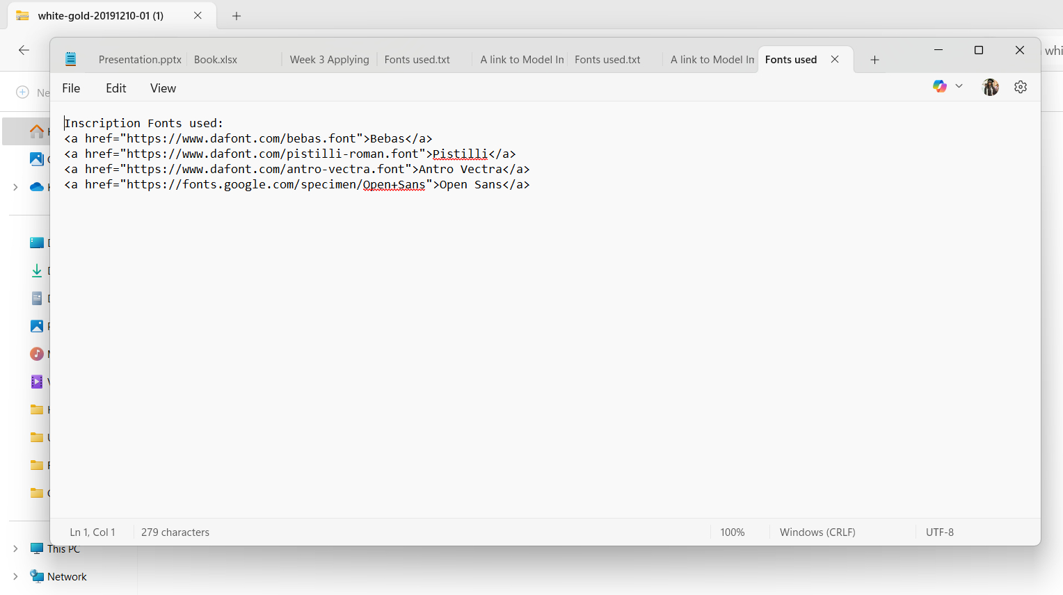This screenshot has width=1063, height=595.
Task: Click the user account profile picture
Action: [990, 87]
